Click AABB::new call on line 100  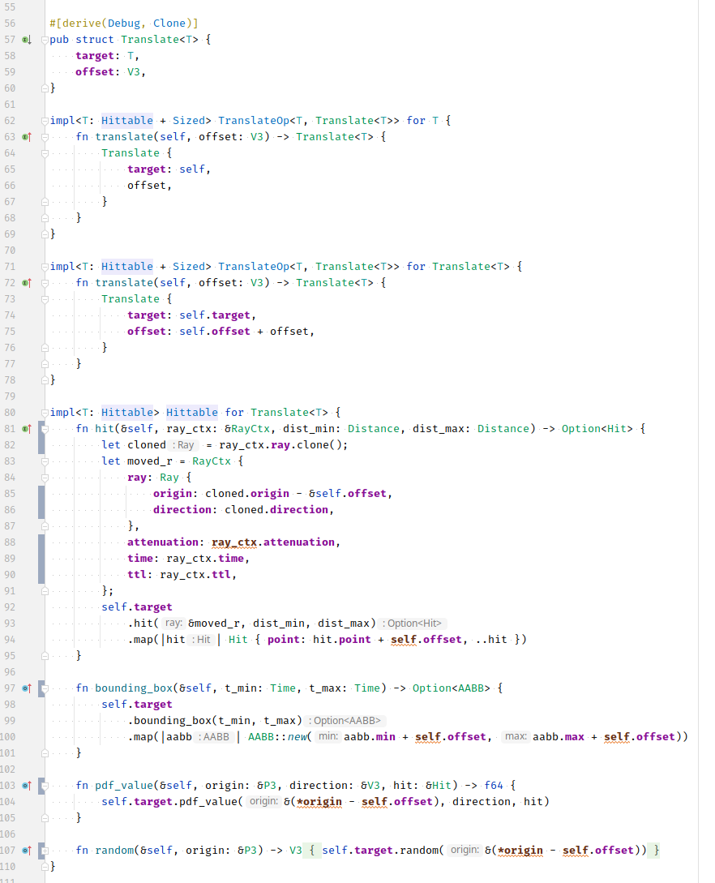click(x=278, y=737)
